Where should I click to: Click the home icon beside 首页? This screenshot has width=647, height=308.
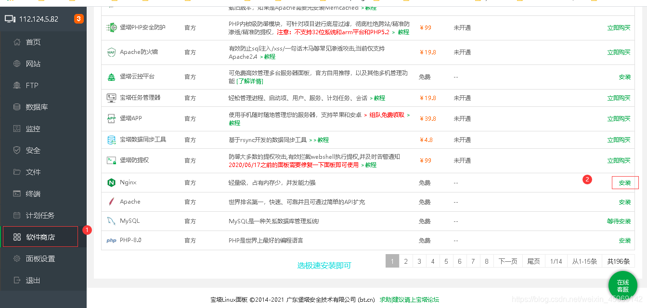(17, 42)
